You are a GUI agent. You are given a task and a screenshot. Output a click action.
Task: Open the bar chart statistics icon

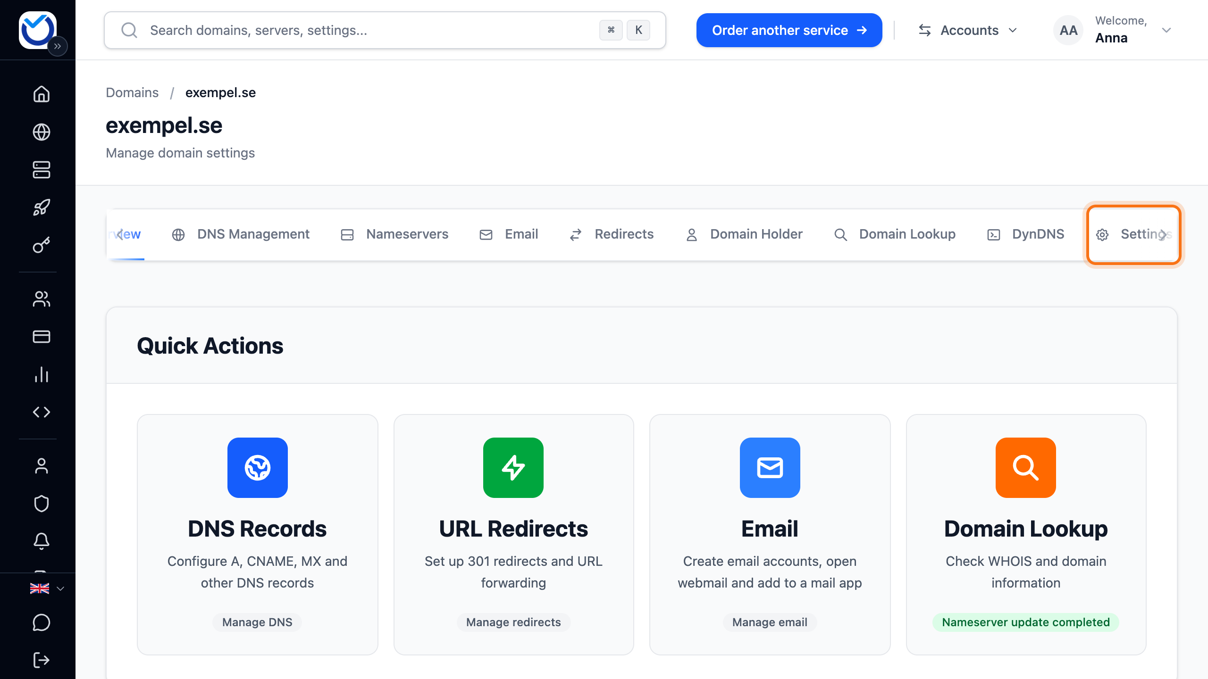42,374
